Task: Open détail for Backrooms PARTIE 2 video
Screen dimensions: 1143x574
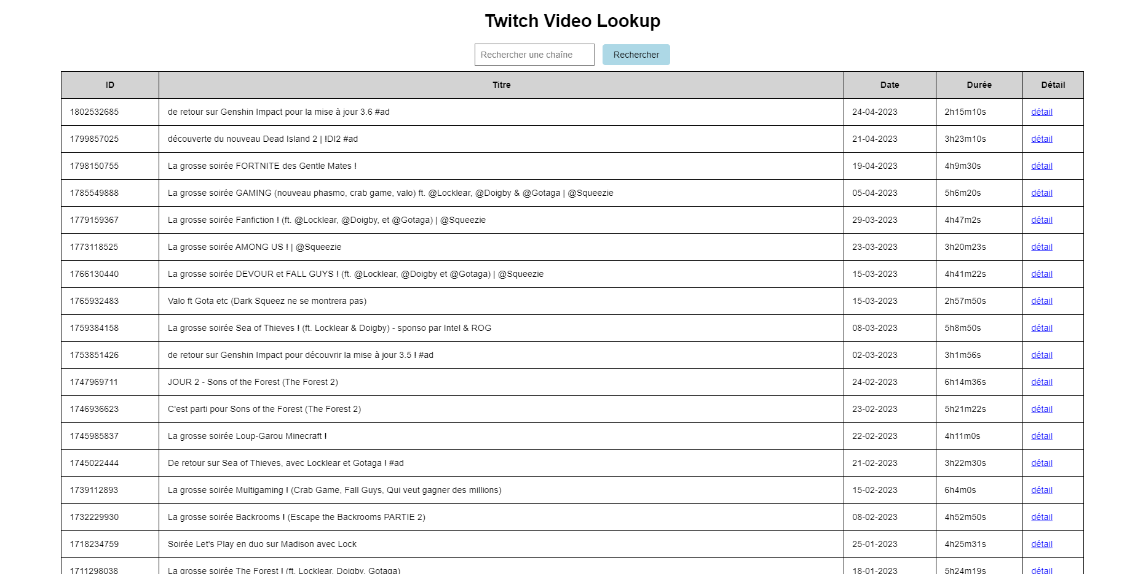Action: pos(1042,517)
